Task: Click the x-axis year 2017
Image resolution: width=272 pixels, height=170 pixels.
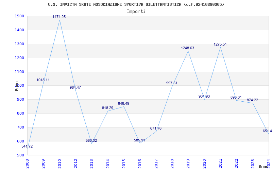Action: pyautogui.click(x=156, y=164)
